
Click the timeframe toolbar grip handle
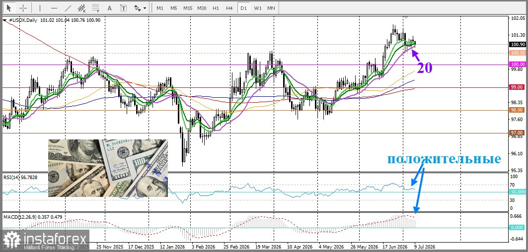click(x=151, y=8)
